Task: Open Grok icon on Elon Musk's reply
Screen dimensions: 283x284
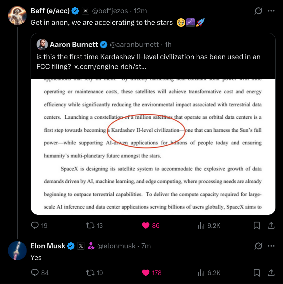Action: tap(258, 246)
